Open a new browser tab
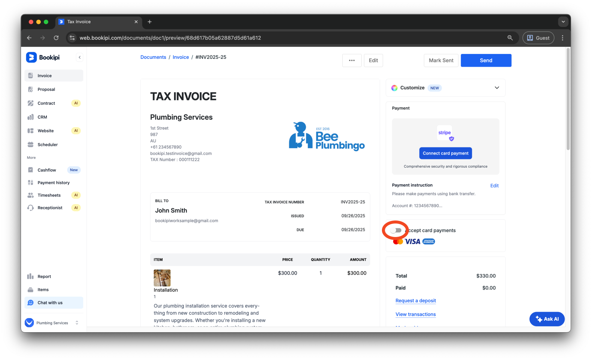 149,22
